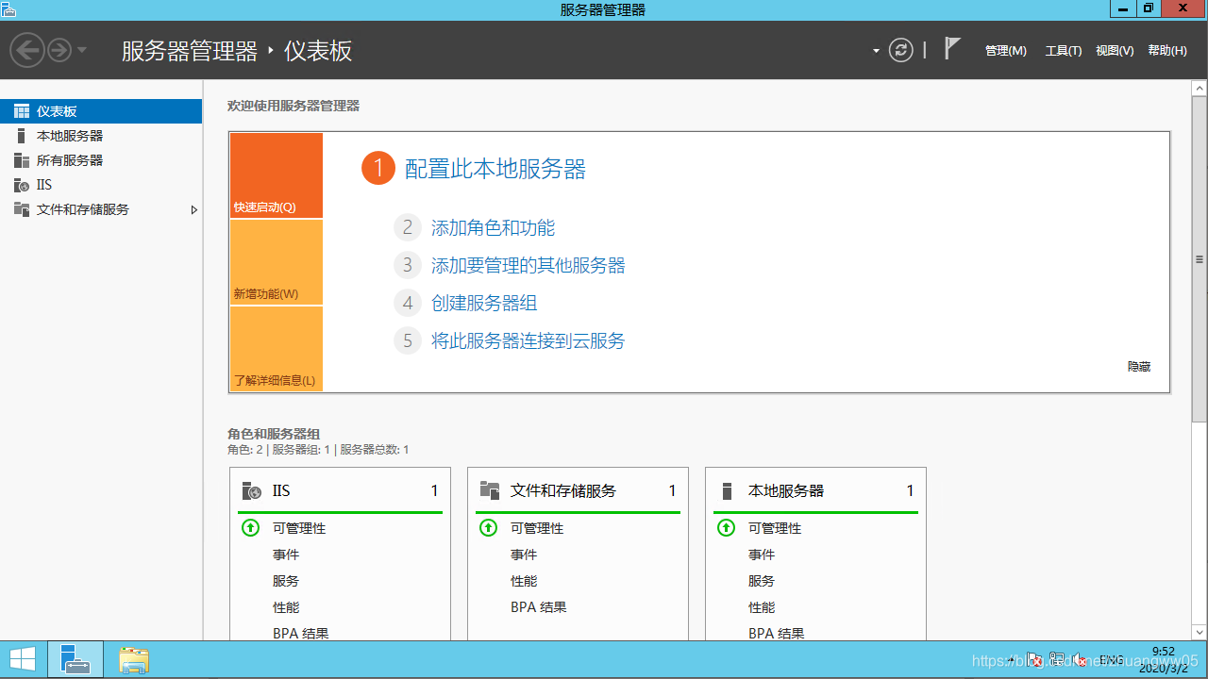Viewport: 1208px width, 679px height.
Task: Click the vertical scrollbar thumb
Action: pos(1200,258)
